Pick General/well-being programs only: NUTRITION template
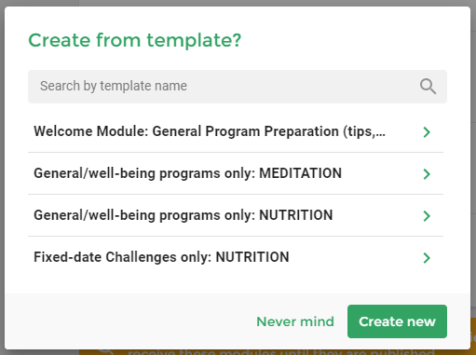 (x=236, y=215)
